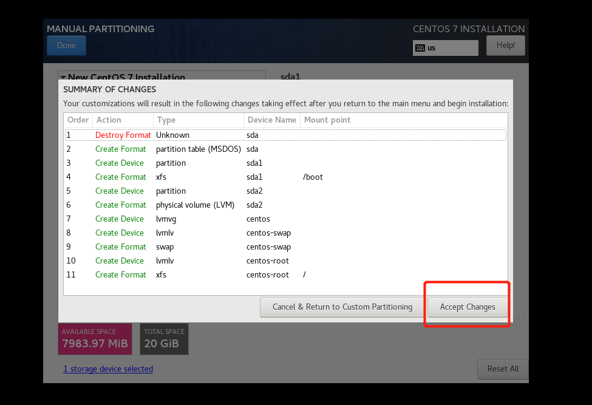Click the Reset All button
Image resolution: width=592 pixels, height=405 pixels.
pos(502,369)
